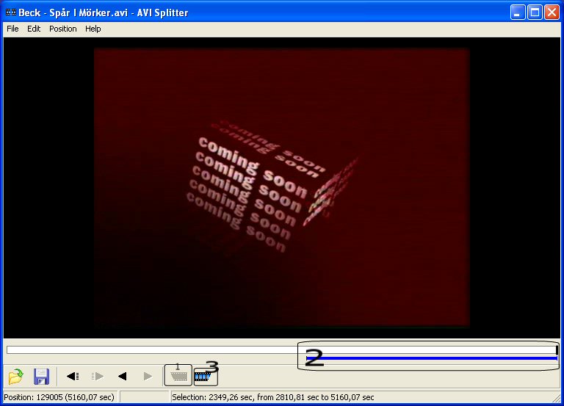Click the blue selection range on the timeline
The width and height of the screenshot is (564, 406).
(433, 358)
